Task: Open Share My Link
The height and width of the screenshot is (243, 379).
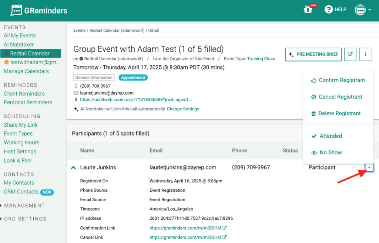Action: 21,125
